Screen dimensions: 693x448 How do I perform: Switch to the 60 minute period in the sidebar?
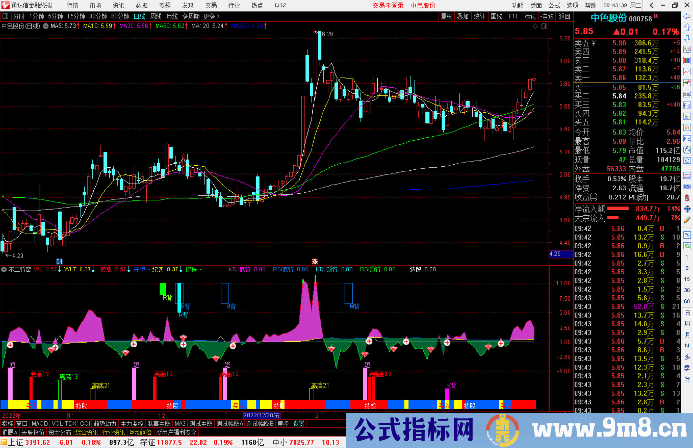coord(687,301)
